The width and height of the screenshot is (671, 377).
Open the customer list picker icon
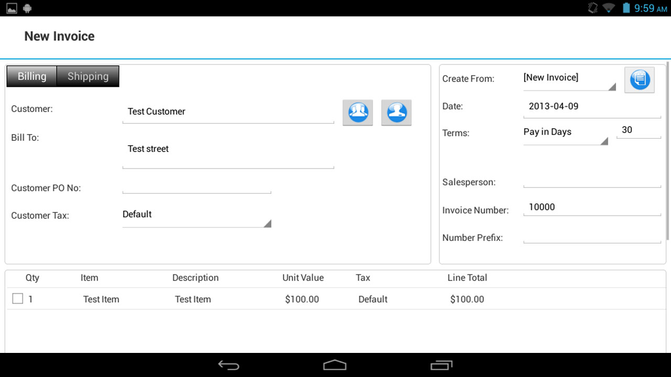tap(358, 112)
